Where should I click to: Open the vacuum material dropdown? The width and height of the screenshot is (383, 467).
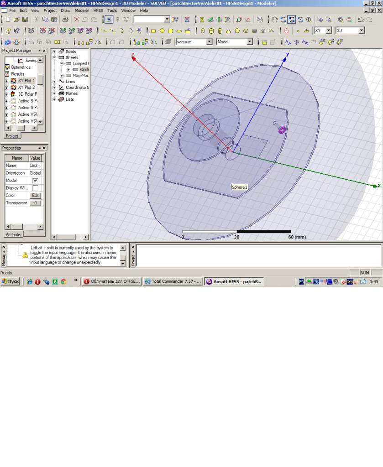(209, 42)
